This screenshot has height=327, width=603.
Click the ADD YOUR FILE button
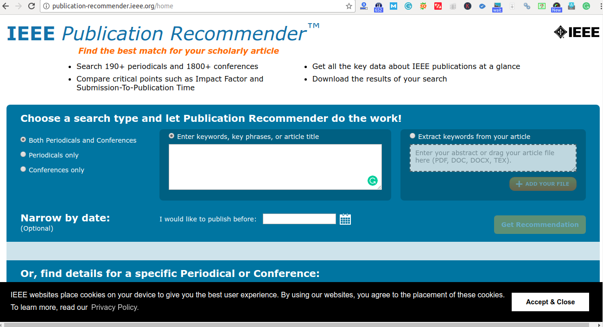(x=543, y=184)
